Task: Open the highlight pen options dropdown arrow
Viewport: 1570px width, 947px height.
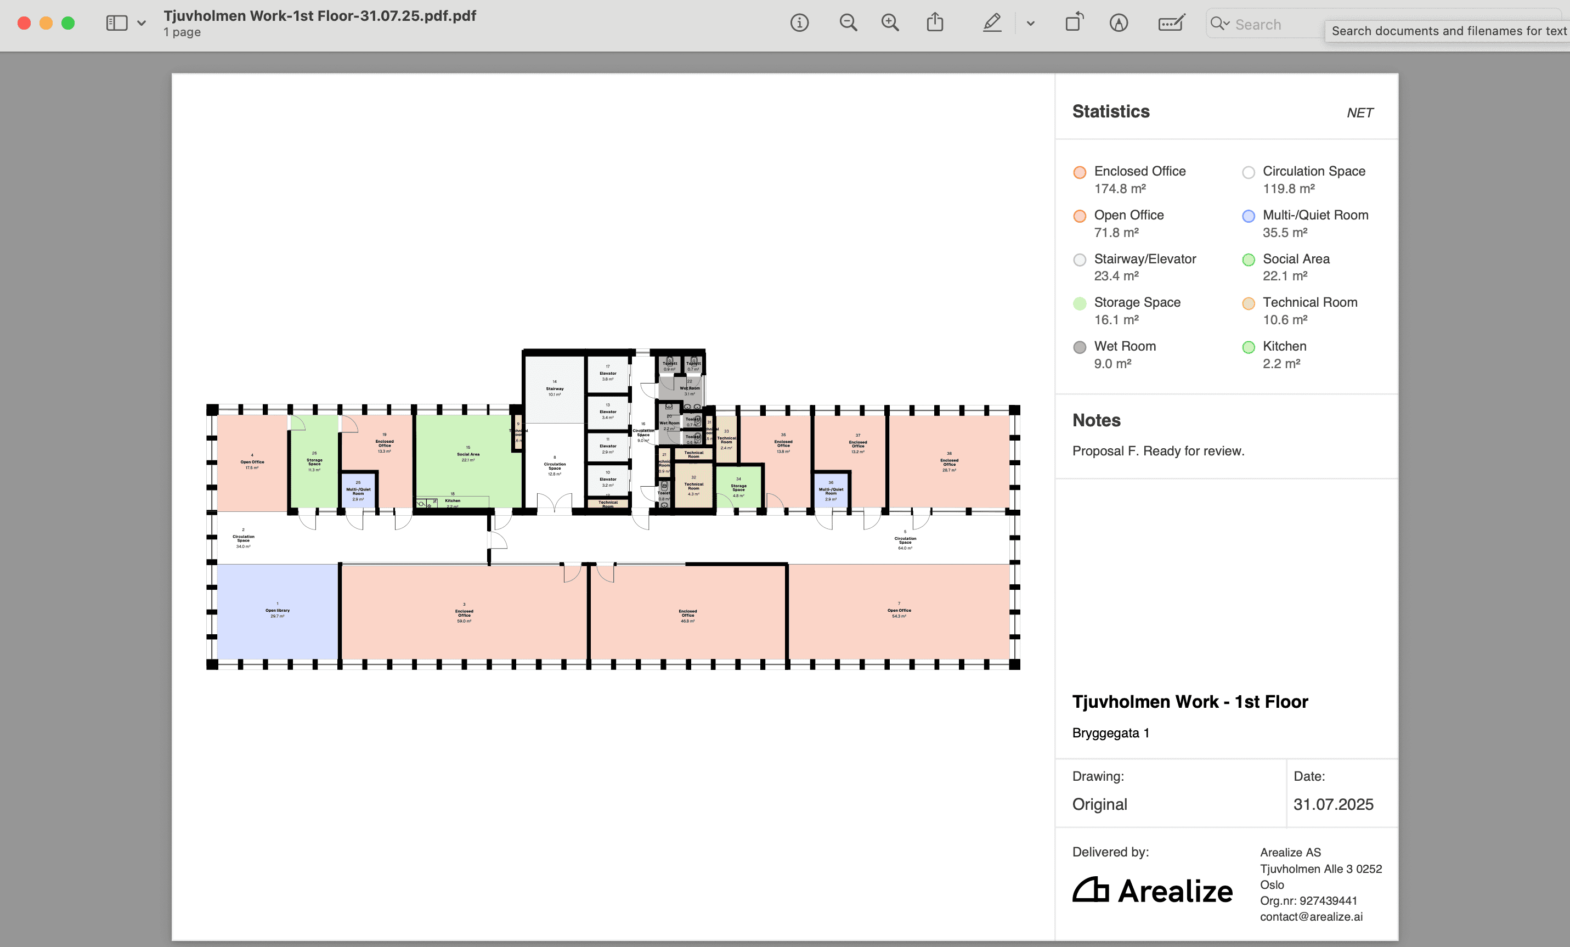Action: pyautogui.click(x=1030, y=24)
